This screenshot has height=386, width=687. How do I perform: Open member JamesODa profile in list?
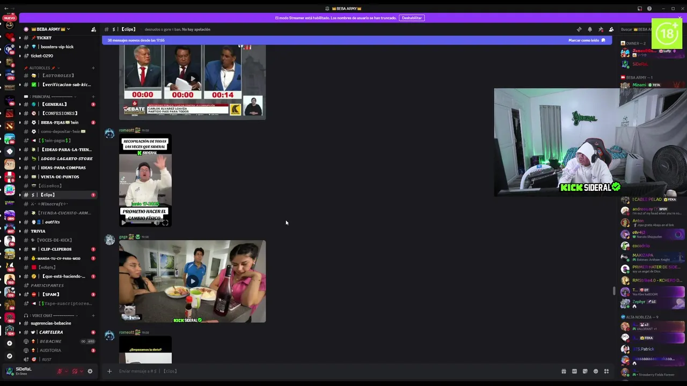(x=652, y=52)
